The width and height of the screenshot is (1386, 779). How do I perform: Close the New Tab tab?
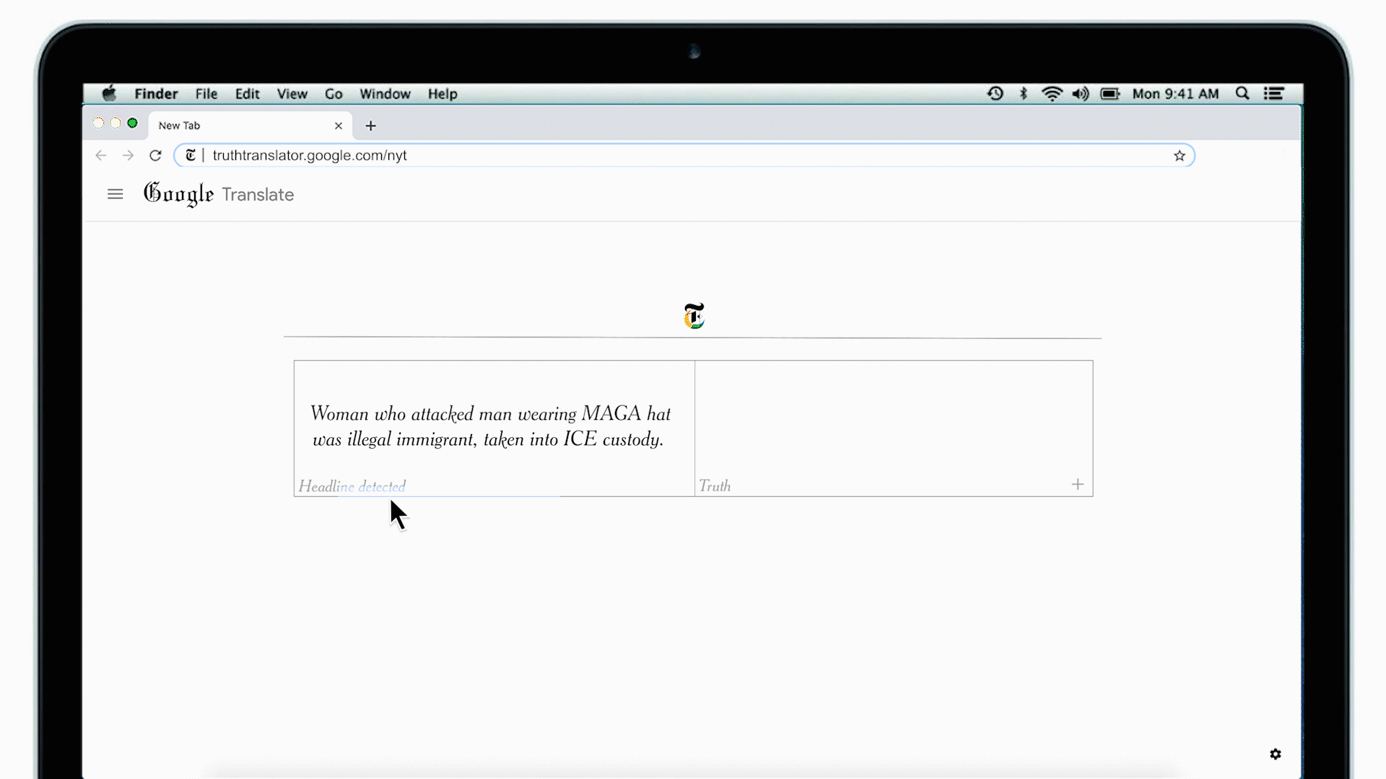pos(339,125)
